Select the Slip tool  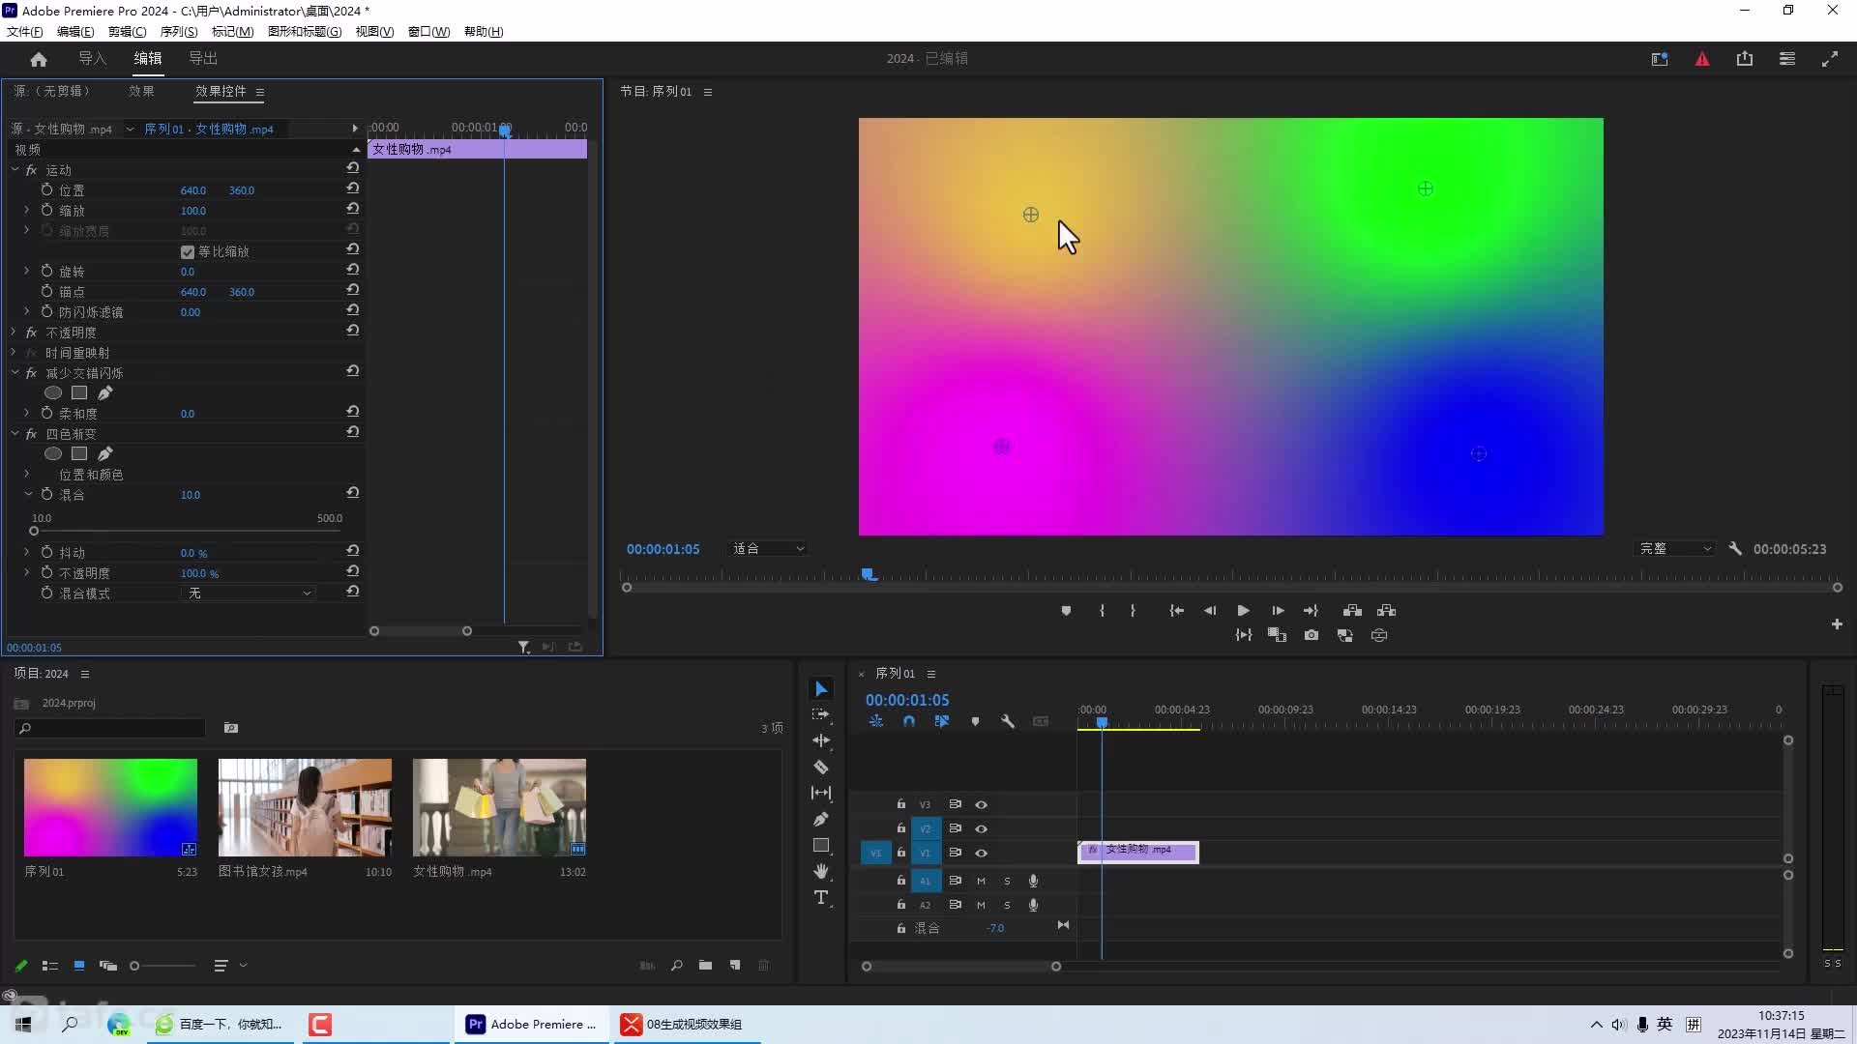821,793
